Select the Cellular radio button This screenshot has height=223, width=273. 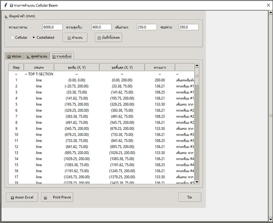coord(13,38)
